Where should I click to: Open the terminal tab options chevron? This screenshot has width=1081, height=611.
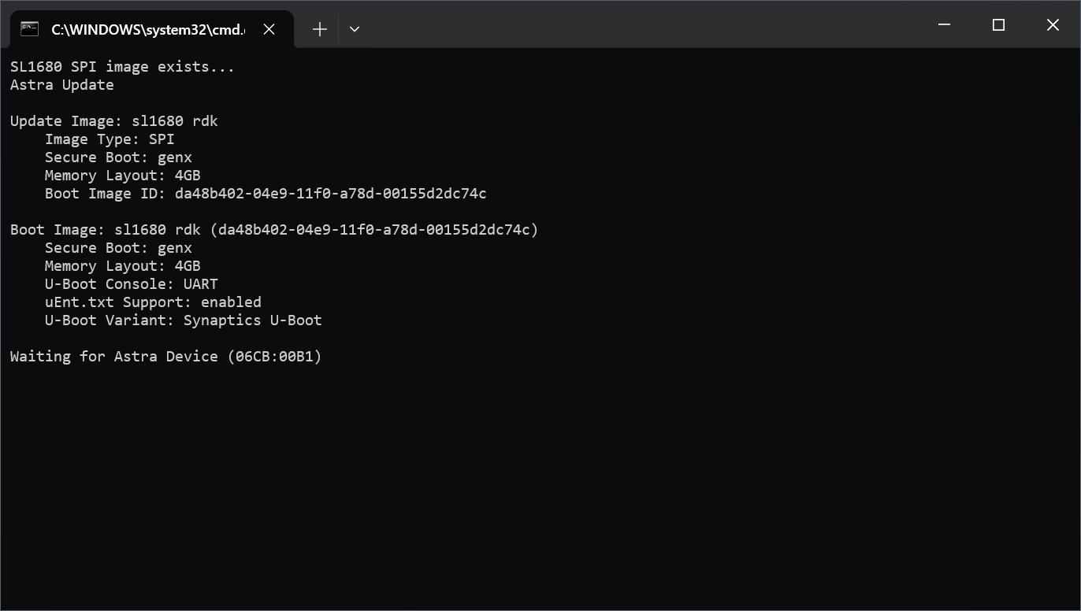click(x=354, y=28)
